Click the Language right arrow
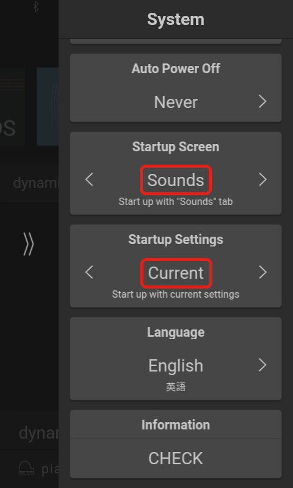The height and width of the screenshot is (488, 293). coord(262,365)
